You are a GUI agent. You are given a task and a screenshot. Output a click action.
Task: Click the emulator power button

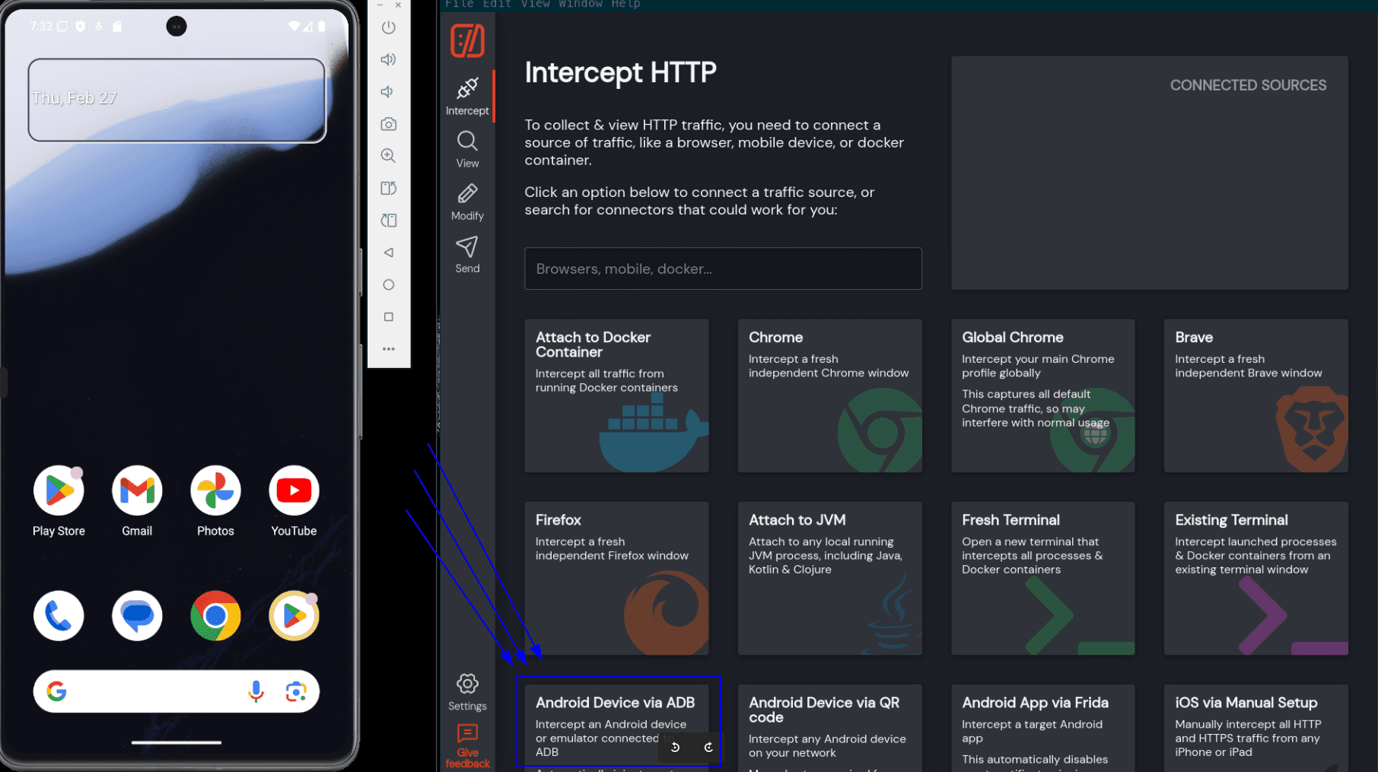(x=388, y=27)
